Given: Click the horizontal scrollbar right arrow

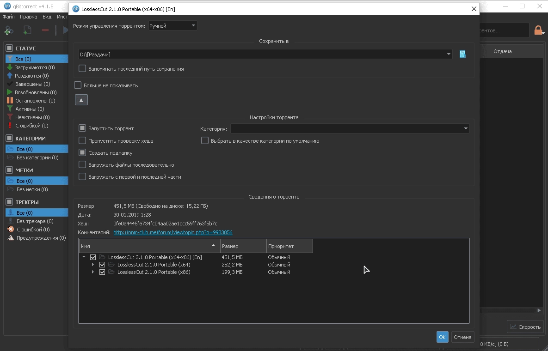Looking at the screenshot, I should coord(539,310).
